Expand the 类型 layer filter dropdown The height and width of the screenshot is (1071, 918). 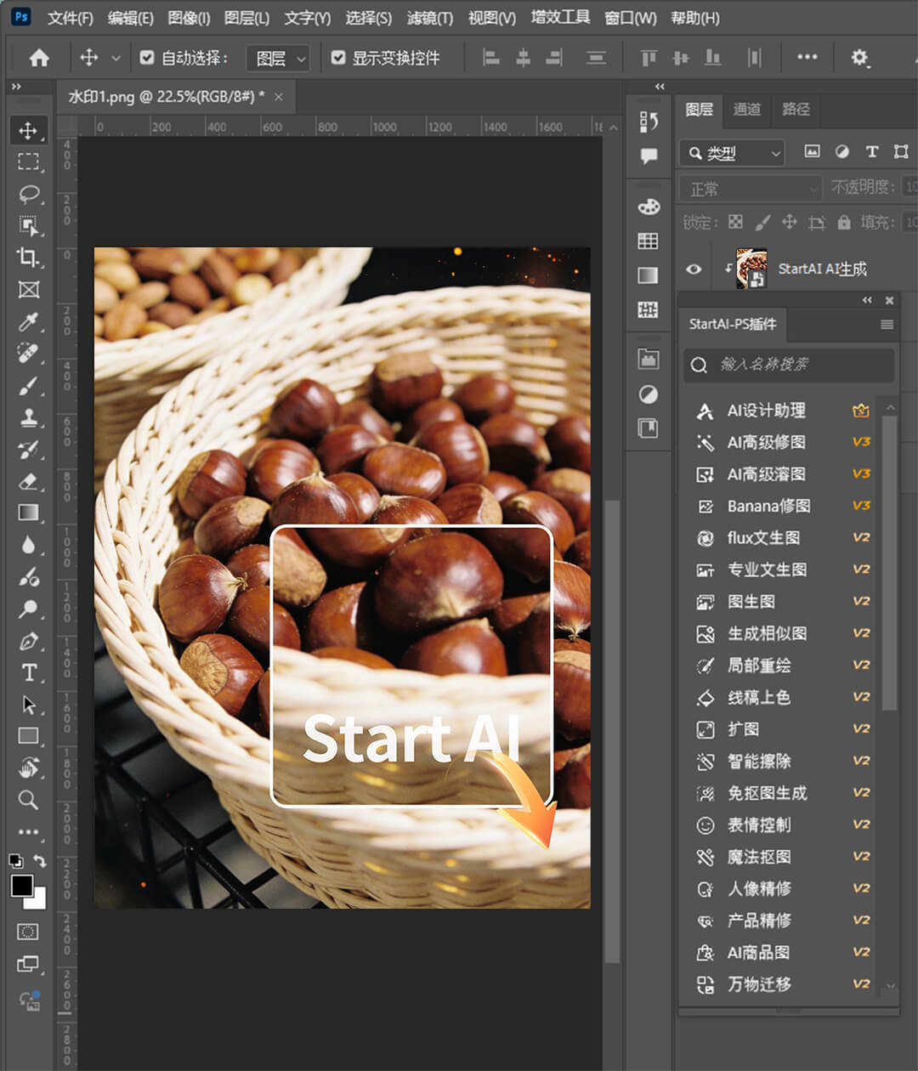[x=732, y=153]
